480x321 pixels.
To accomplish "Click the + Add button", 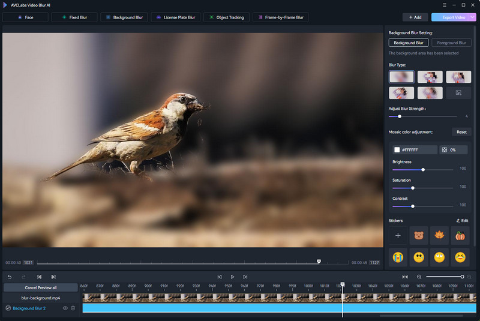I will 415,17.
